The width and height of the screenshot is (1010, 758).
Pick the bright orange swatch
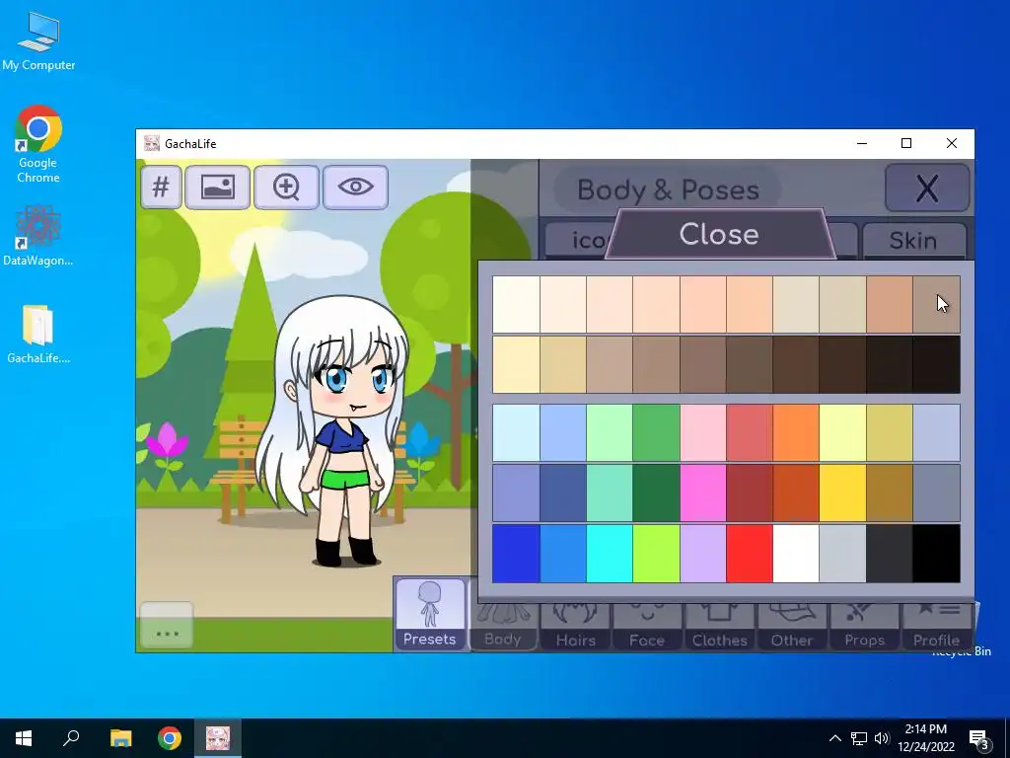click(x=796, y=432)
